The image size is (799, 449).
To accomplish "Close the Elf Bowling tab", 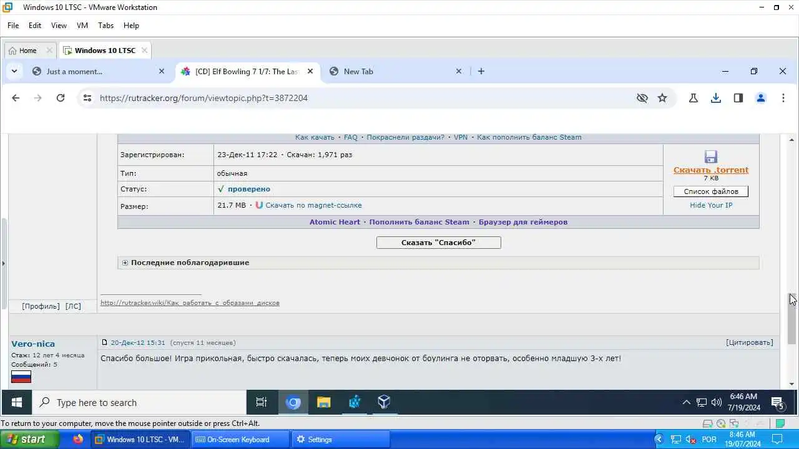I will pos(310,71).
